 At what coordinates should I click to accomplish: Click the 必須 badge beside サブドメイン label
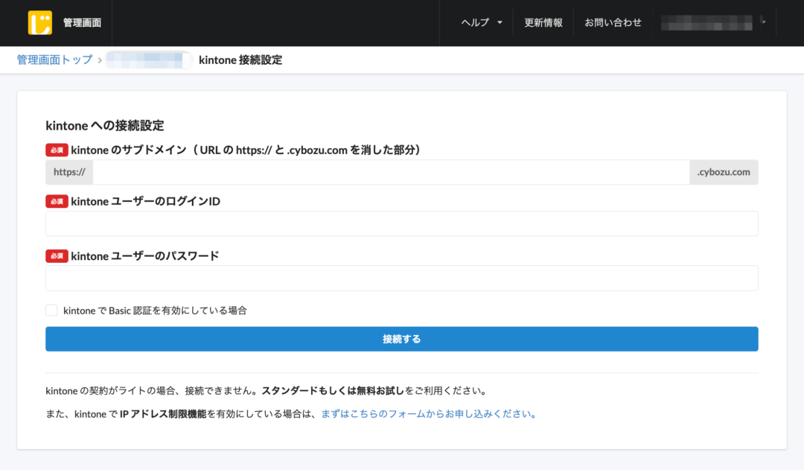(56, 150)
